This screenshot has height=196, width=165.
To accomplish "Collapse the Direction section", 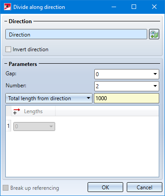I will [6, 21].
